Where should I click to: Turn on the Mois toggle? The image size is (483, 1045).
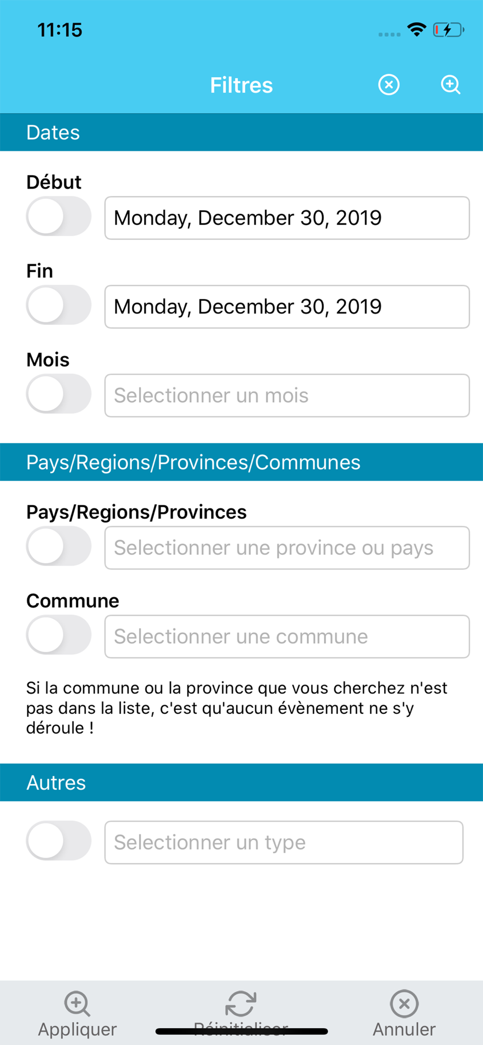59,394
